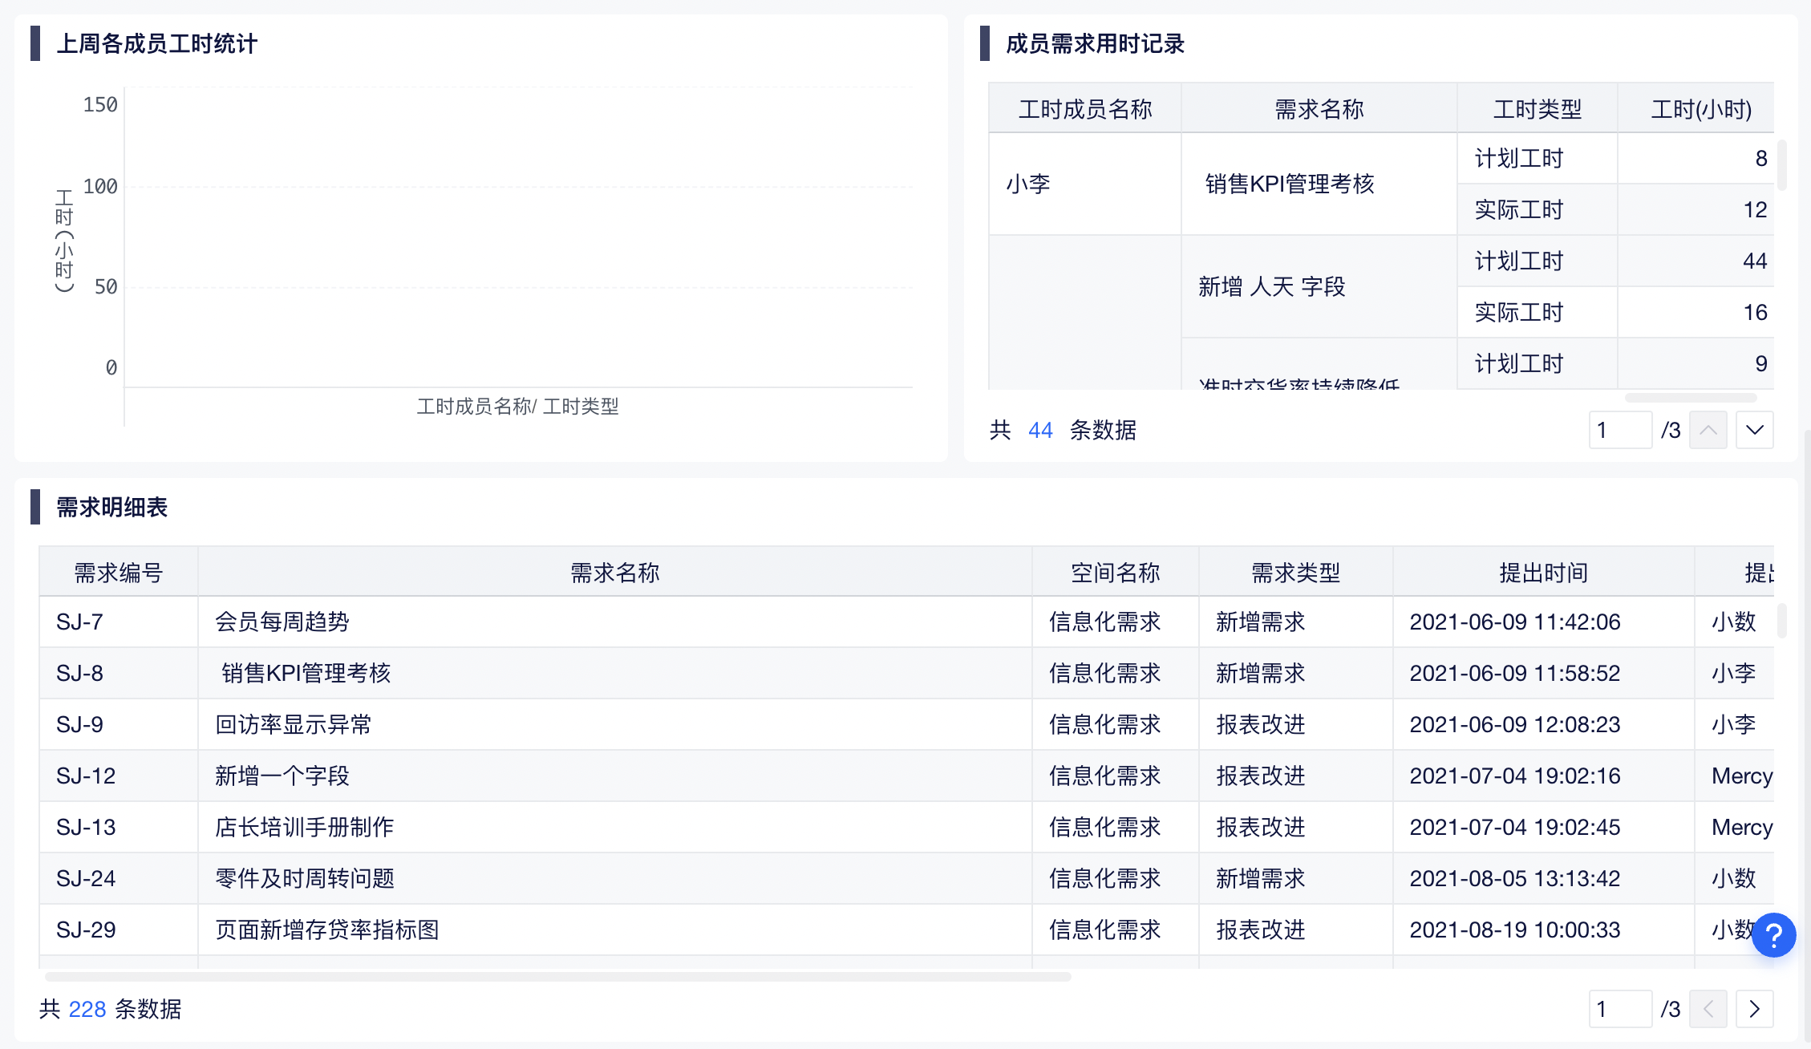Click the 228 record count link

(87, 1009)
